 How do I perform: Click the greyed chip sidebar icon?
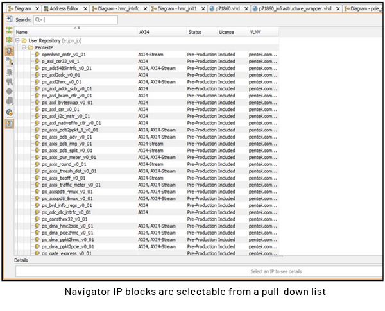pos(10,72)
